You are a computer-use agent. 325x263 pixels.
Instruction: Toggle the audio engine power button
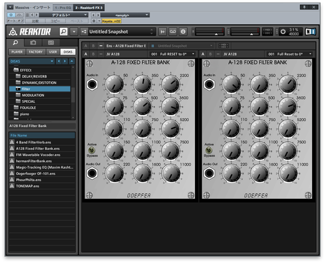(283, 32)
